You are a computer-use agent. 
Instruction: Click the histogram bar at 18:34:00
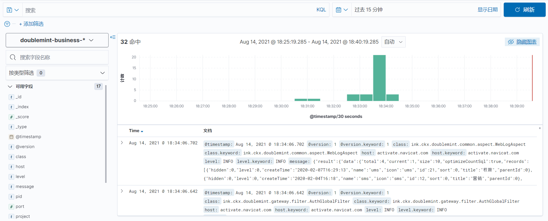pyautogui.click(x=393, y=97)
